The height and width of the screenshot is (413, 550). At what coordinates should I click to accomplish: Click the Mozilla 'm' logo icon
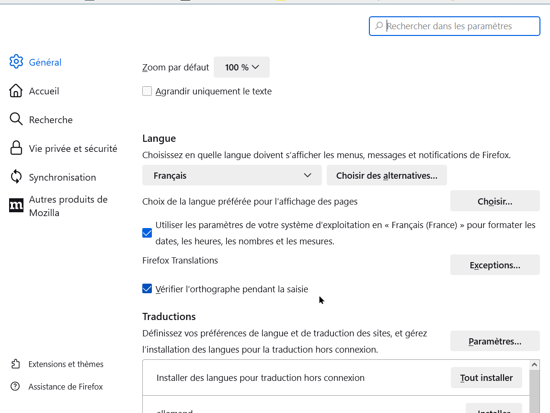tap(16, 206)
